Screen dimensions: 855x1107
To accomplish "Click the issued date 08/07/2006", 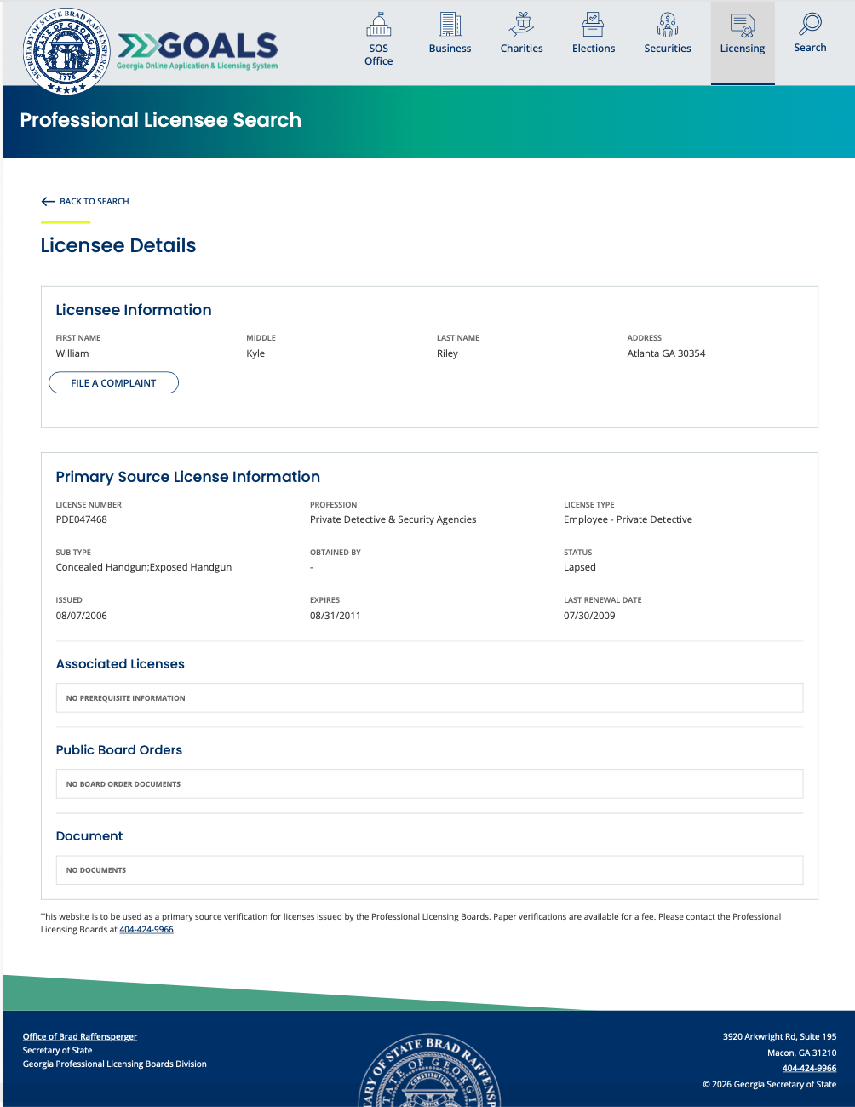I will point(82,616).
